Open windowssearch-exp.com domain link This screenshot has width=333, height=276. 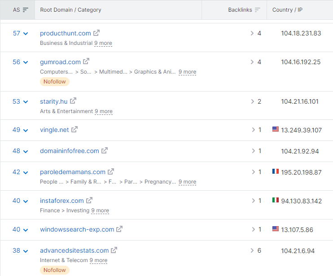tap(77, 229)
